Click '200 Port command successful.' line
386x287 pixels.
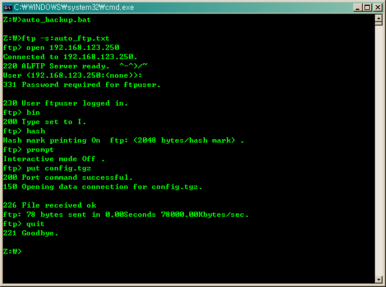pyautogui.click(x=68, y=177)
